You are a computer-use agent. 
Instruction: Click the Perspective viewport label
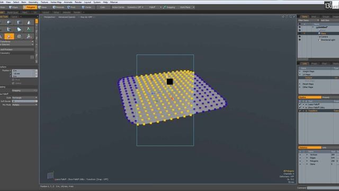click(49, 17)
